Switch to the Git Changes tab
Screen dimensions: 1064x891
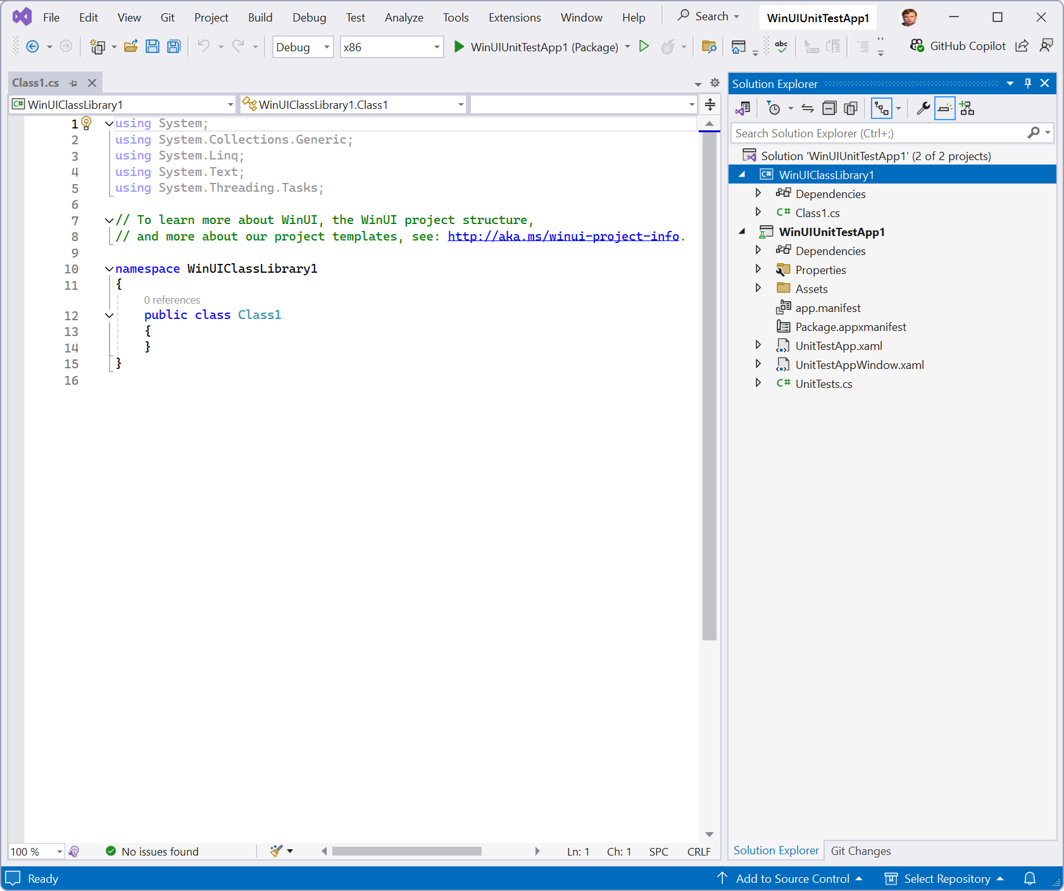pyautogui.click(x=861, y=850)
